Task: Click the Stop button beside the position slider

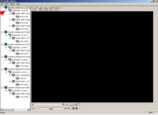Action: click(64, 104)
